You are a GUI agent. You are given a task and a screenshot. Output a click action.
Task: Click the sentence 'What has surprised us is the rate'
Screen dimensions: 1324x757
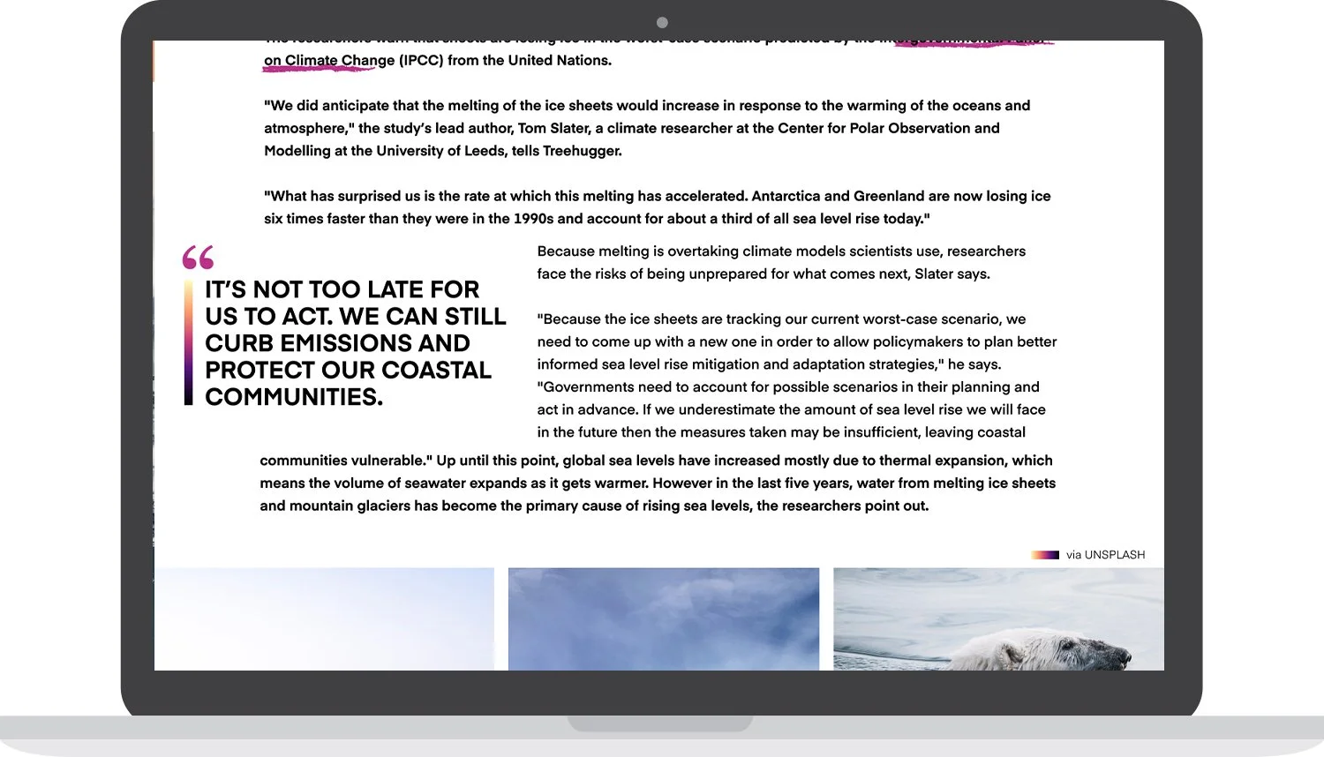pyautogui.click(x=658, y=207)
